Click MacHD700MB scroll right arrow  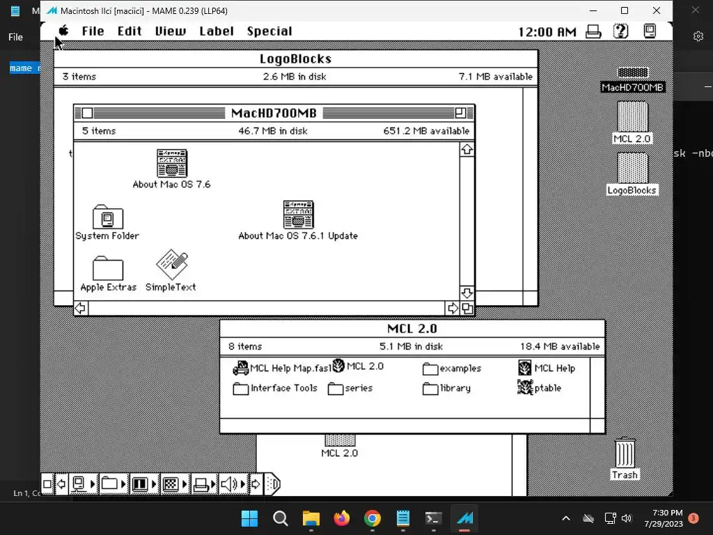click(x=453, y=309)
